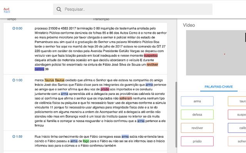Click the clock icon beside 0:00

coord(14,28)
